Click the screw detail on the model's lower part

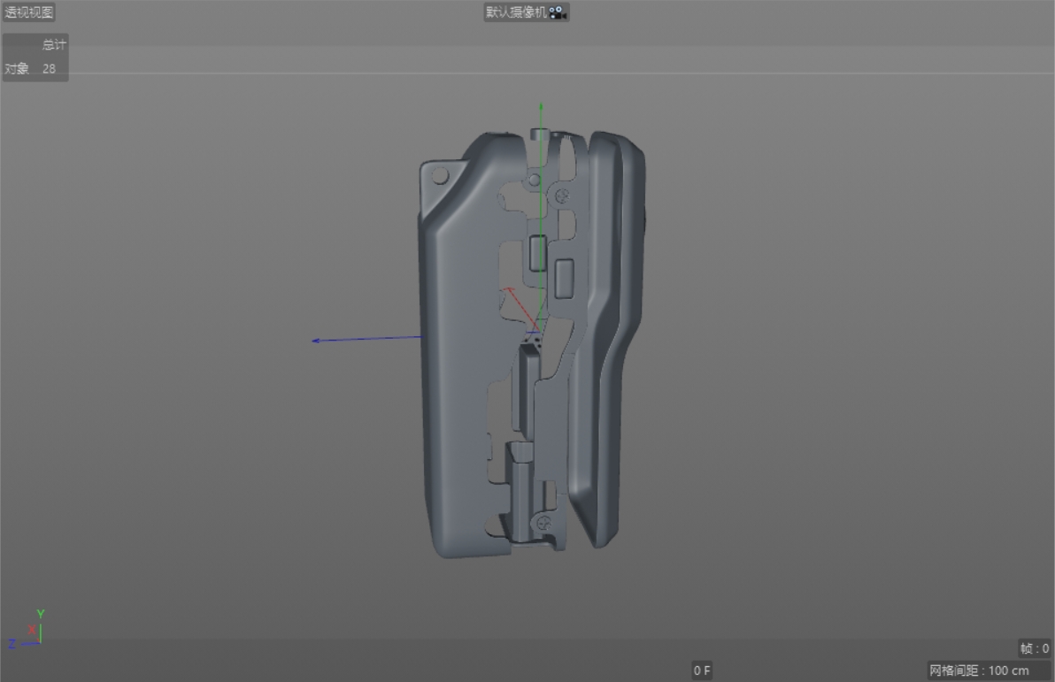pyautogui.click(x=543, y=522)
